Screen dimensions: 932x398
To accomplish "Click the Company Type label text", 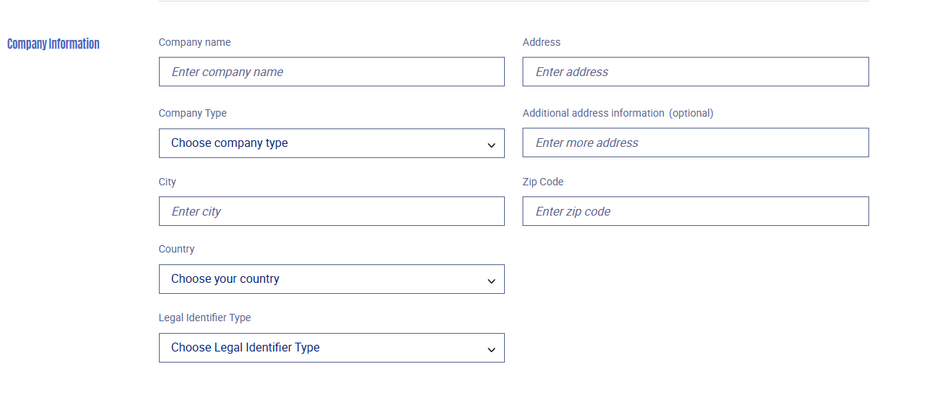I will pyautogui.click(x=193, y=113).
